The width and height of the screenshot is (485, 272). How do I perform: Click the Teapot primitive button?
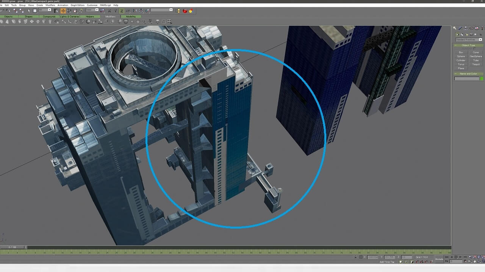point(476,65)
